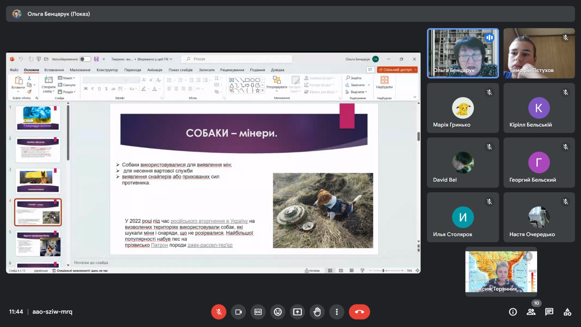This screenshot has height=327, width=581.
Task: Select Ольга Бенцарук's video tile
Action: [463, 53]
